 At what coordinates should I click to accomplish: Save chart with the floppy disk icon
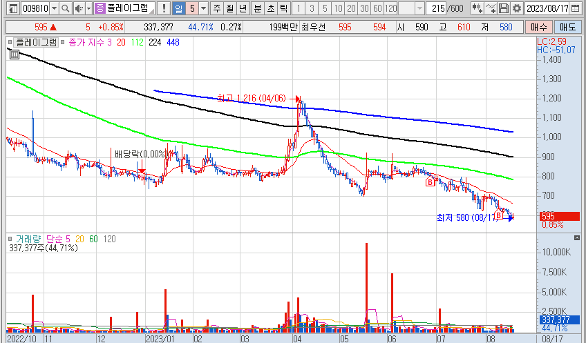tap(504, 8)
